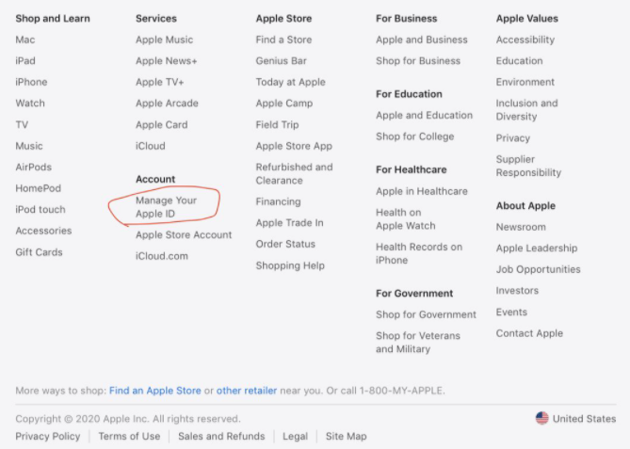Click the Privacy Policy link
The image size is (630, 449).
click(x=48, y=436)
